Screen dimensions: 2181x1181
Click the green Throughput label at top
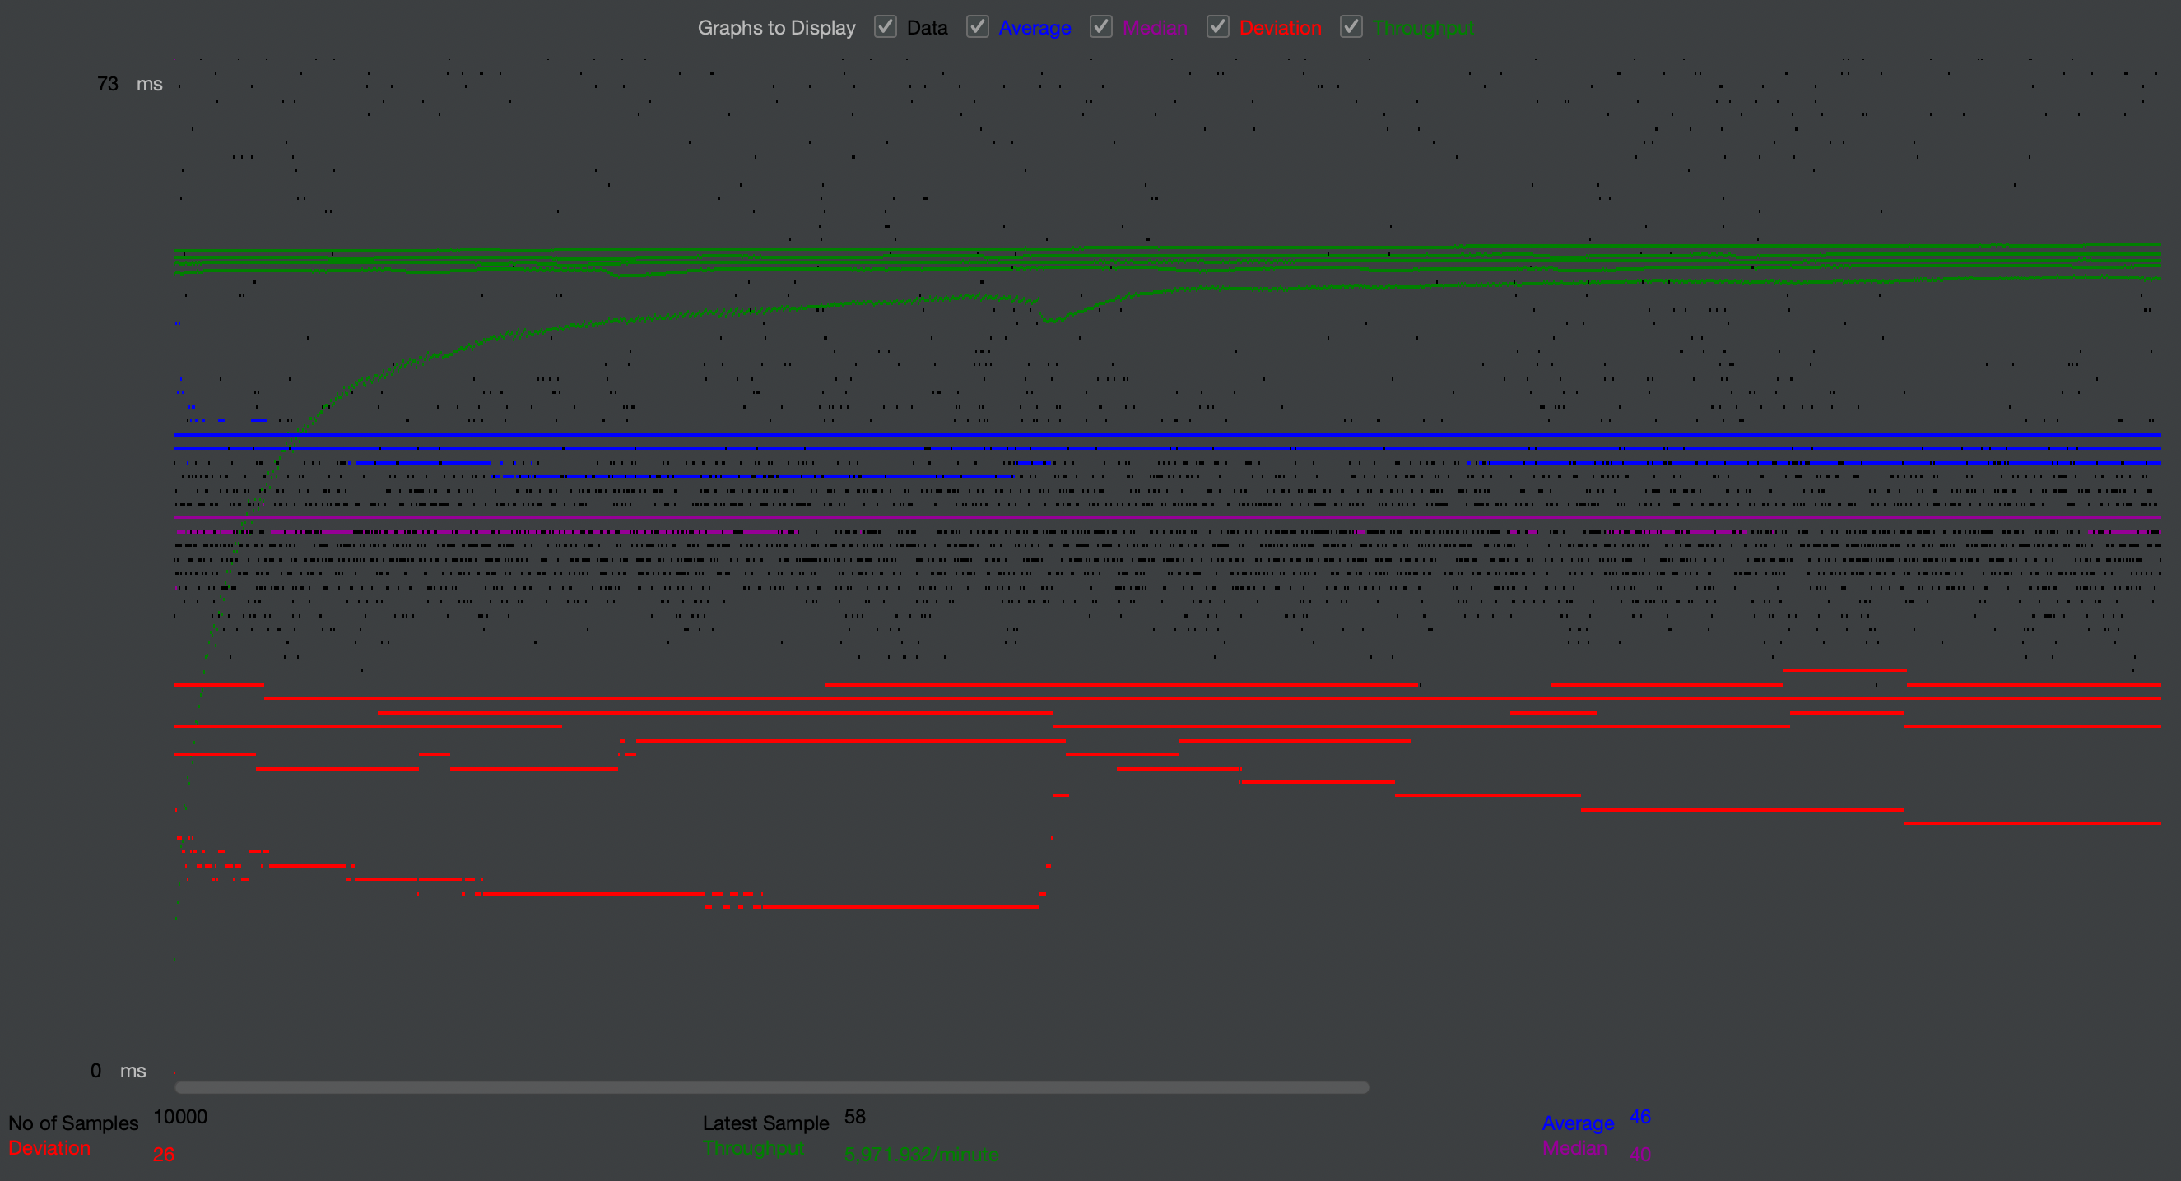click(1422, 28)
